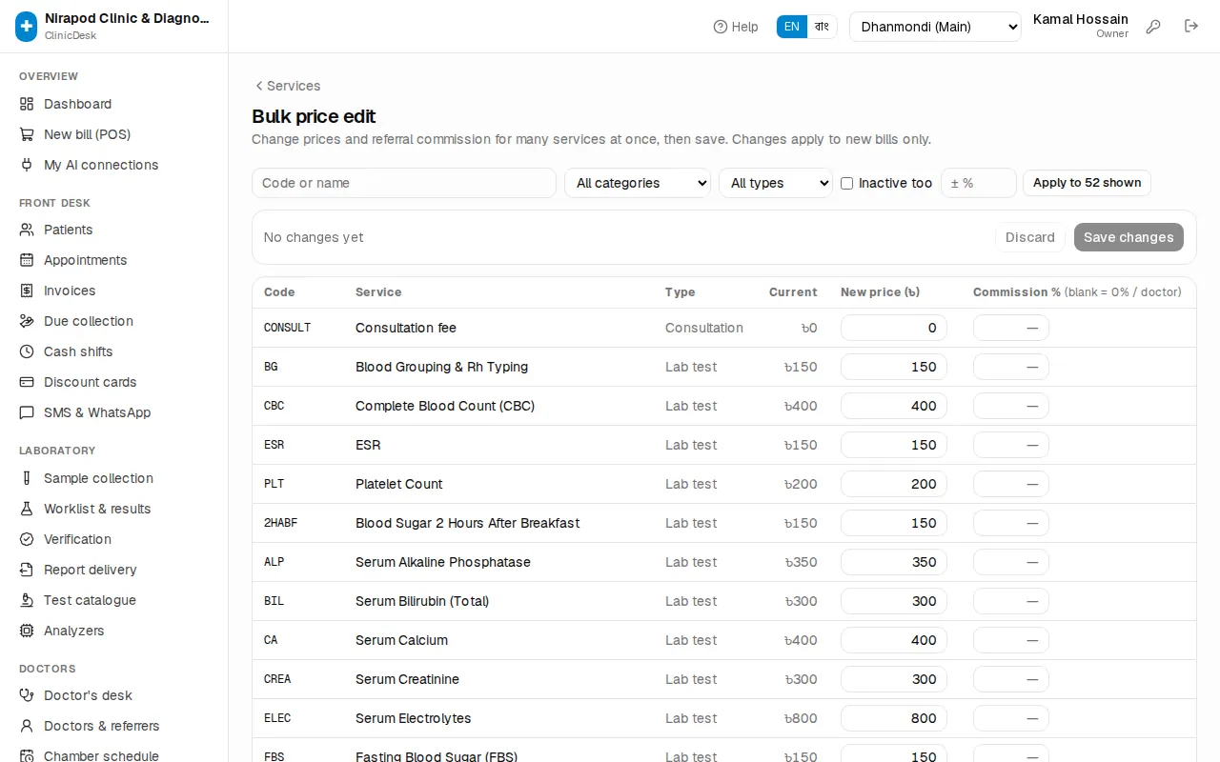This screenshot has height=762, width=1220.
Task: Click the Patients people icon
Action: (27, 230)
